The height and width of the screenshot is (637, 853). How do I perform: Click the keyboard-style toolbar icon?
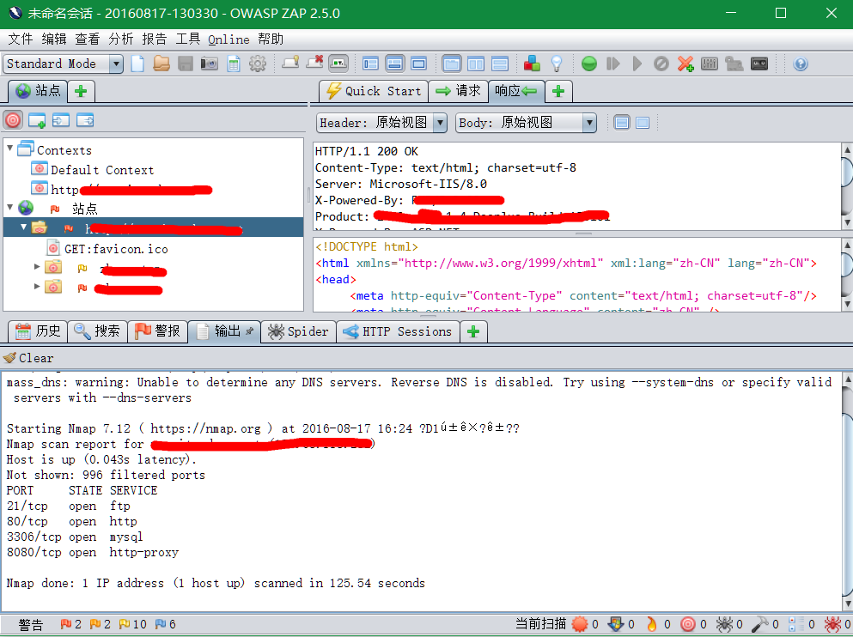click(x=709, y=64)
